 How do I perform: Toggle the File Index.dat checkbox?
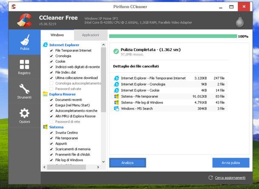coord(51,72)
